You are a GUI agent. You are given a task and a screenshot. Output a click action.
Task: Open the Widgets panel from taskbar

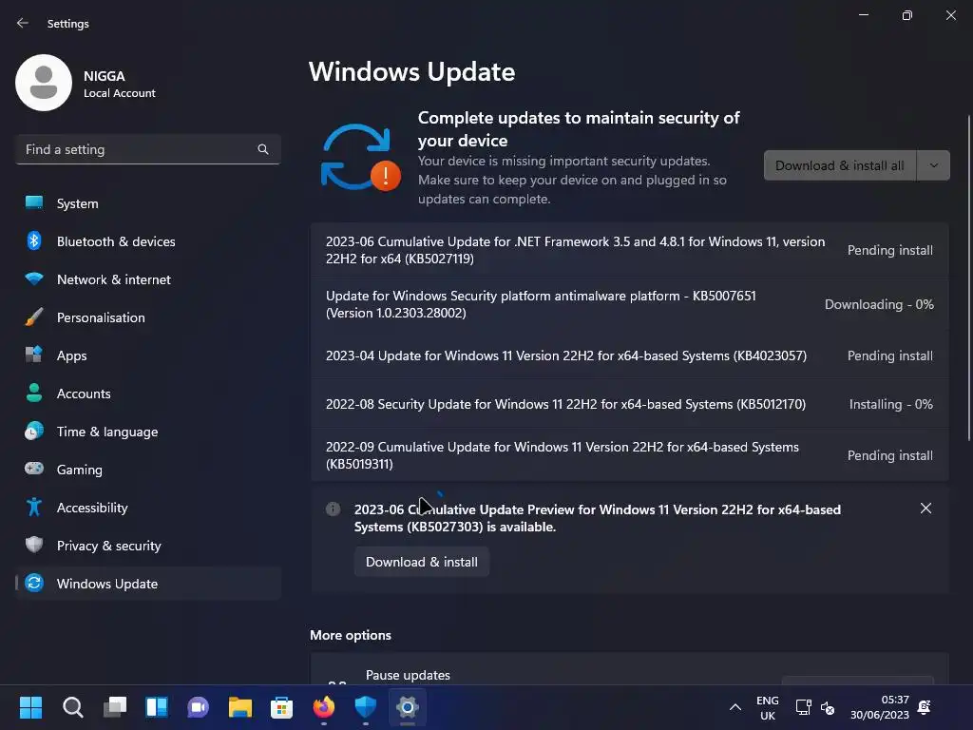(x=157, y=707)
